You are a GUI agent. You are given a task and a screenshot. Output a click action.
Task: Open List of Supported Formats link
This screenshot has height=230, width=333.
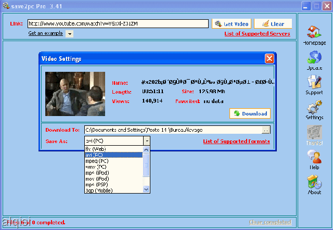(x=236, y=141)
